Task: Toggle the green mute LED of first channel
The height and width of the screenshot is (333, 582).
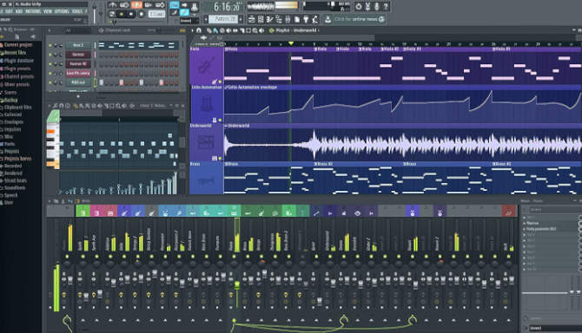Action: (x=50, y=45)
